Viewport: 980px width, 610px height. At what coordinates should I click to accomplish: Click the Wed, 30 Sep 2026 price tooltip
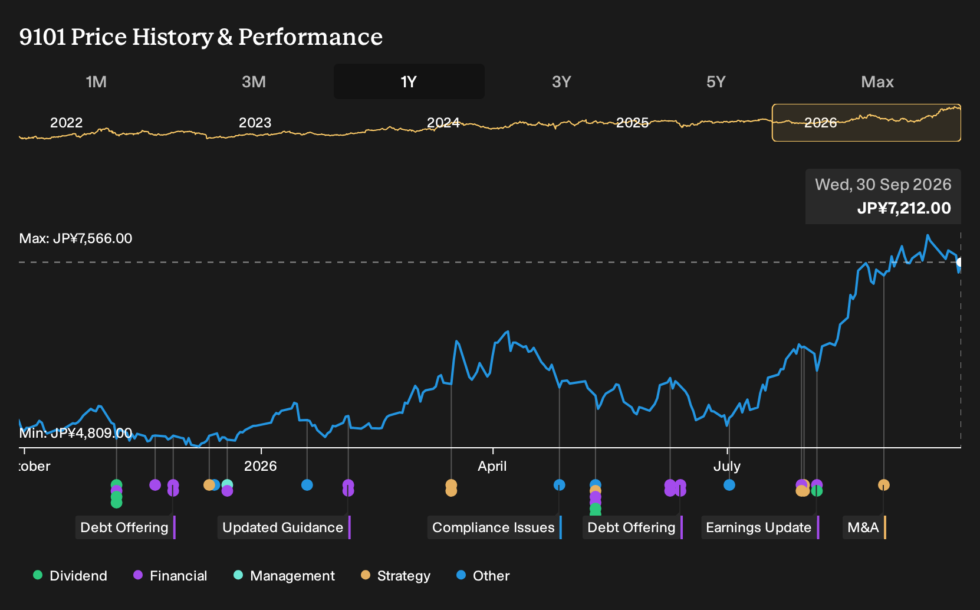tap(883, 196)
